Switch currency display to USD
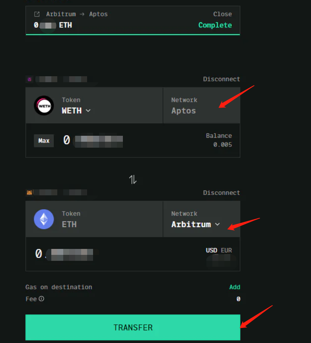311x343 pixels. coord(211,250)
